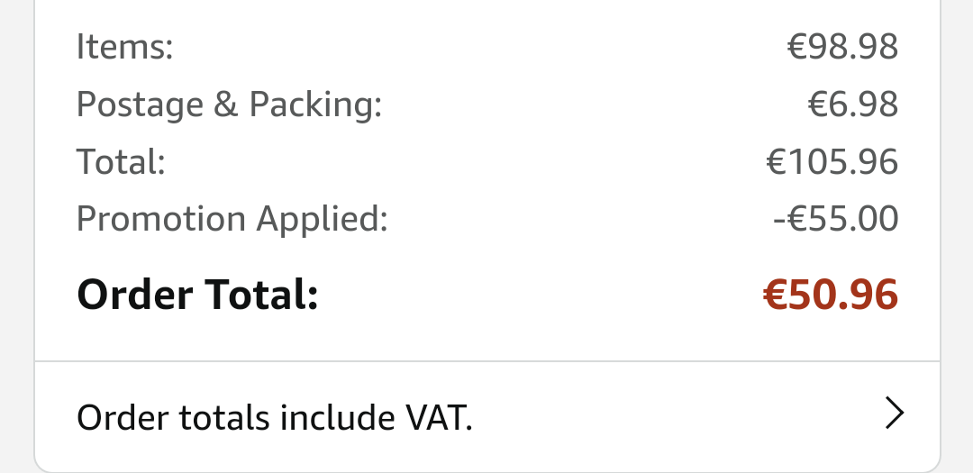
Task: Click the €98.98 items amount
Action: [842, 47]
